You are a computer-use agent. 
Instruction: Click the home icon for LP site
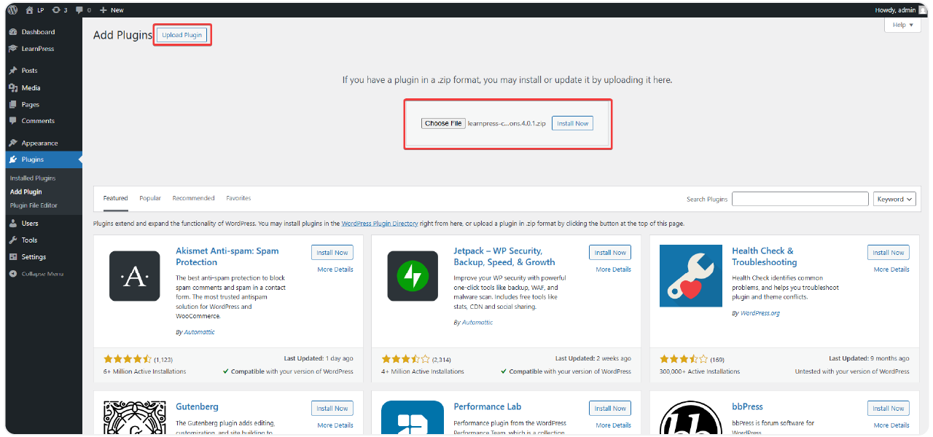tap(30, 10)
